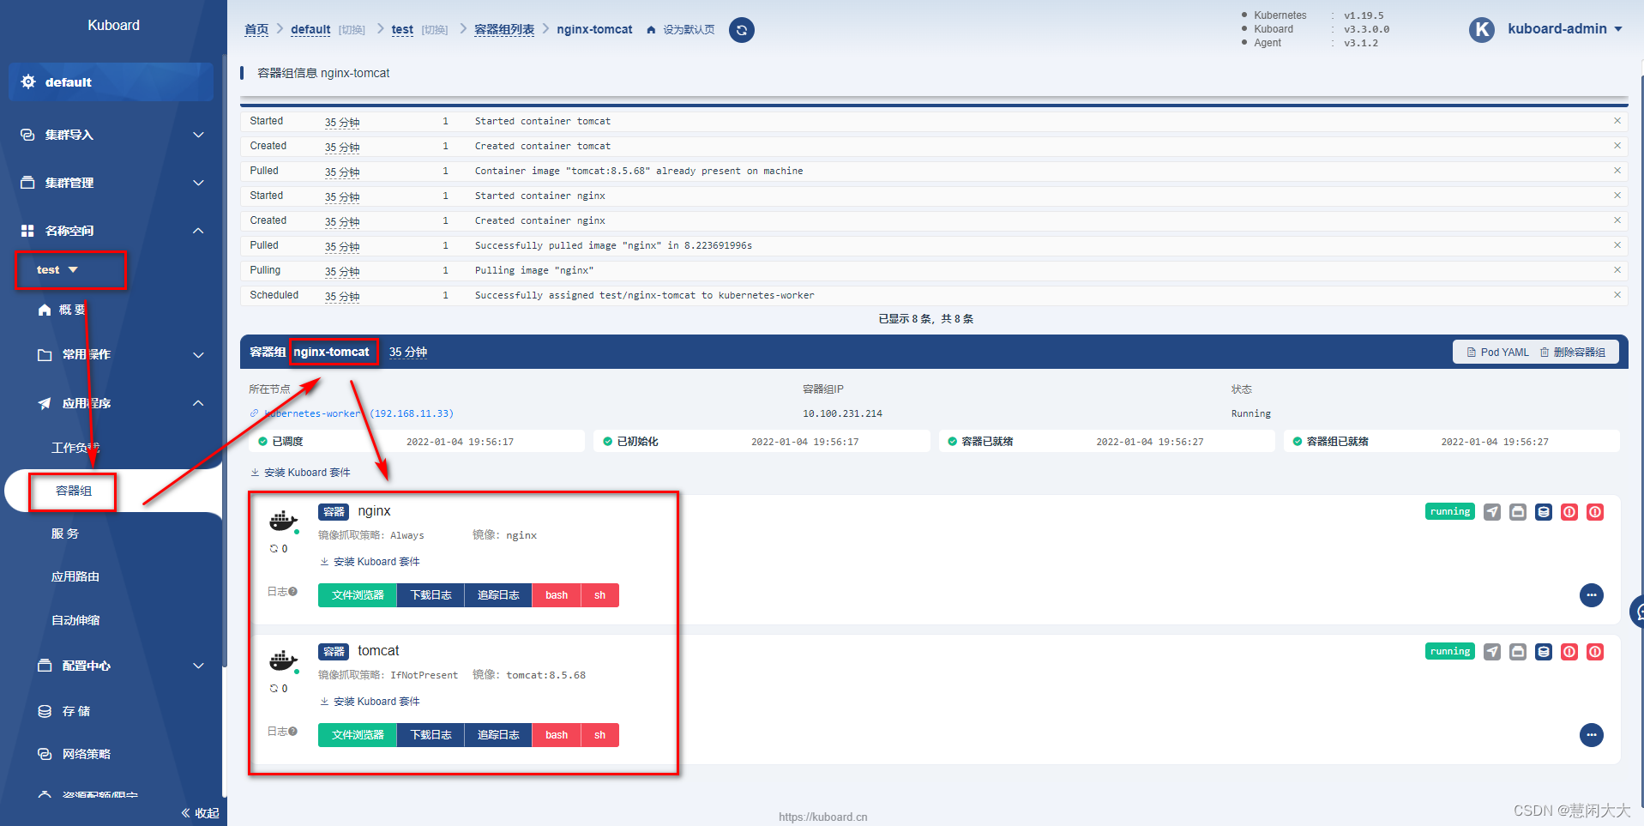Click the grey box icon in tomcat container row
The width and height of the screenshot is (1644, 826).
click(x=1518, y=652)
